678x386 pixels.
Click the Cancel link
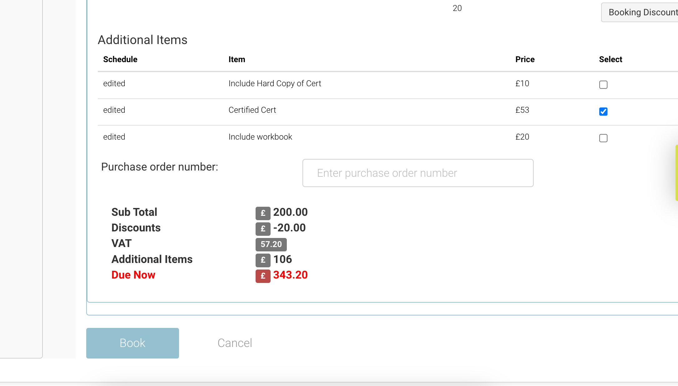[x=235, y=343]
